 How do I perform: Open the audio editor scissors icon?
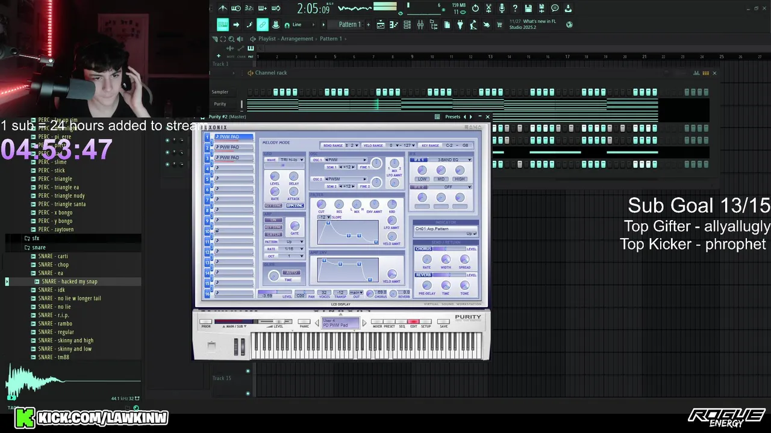(x=489, y=8)
